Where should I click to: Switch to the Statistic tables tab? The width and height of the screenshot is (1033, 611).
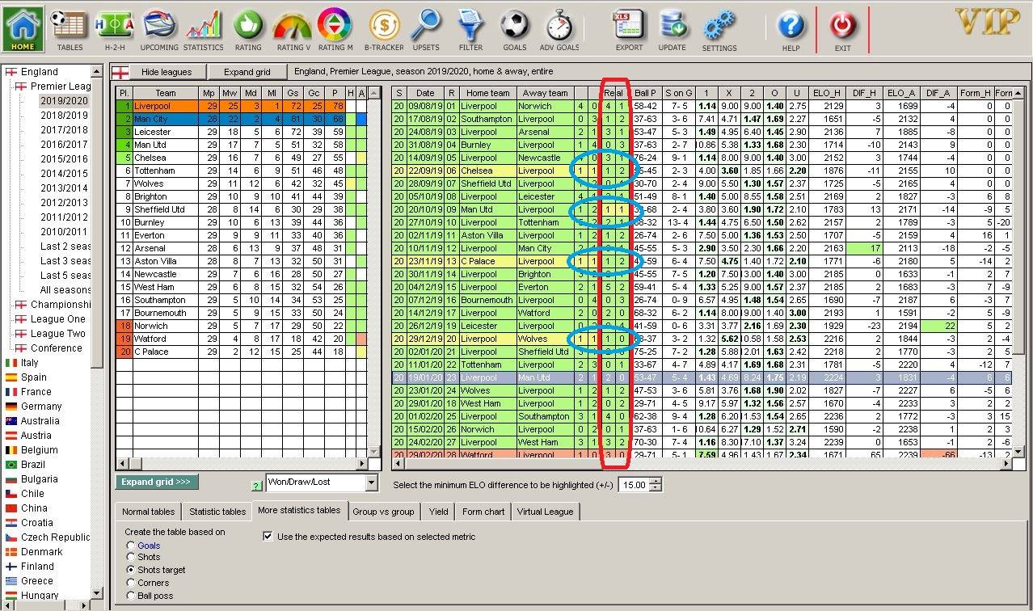pos(217,512)
